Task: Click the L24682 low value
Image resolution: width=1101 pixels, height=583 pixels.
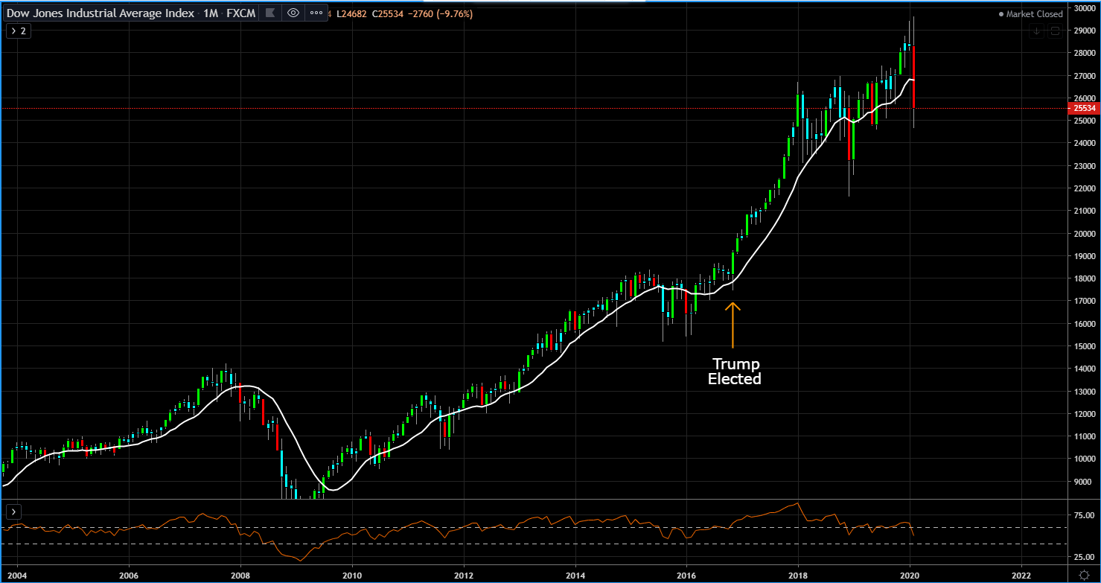Action: (x=350, y=14)
